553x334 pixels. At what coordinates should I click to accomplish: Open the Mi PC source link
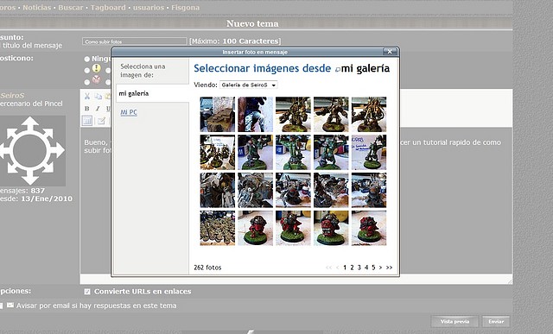[129, 112]
